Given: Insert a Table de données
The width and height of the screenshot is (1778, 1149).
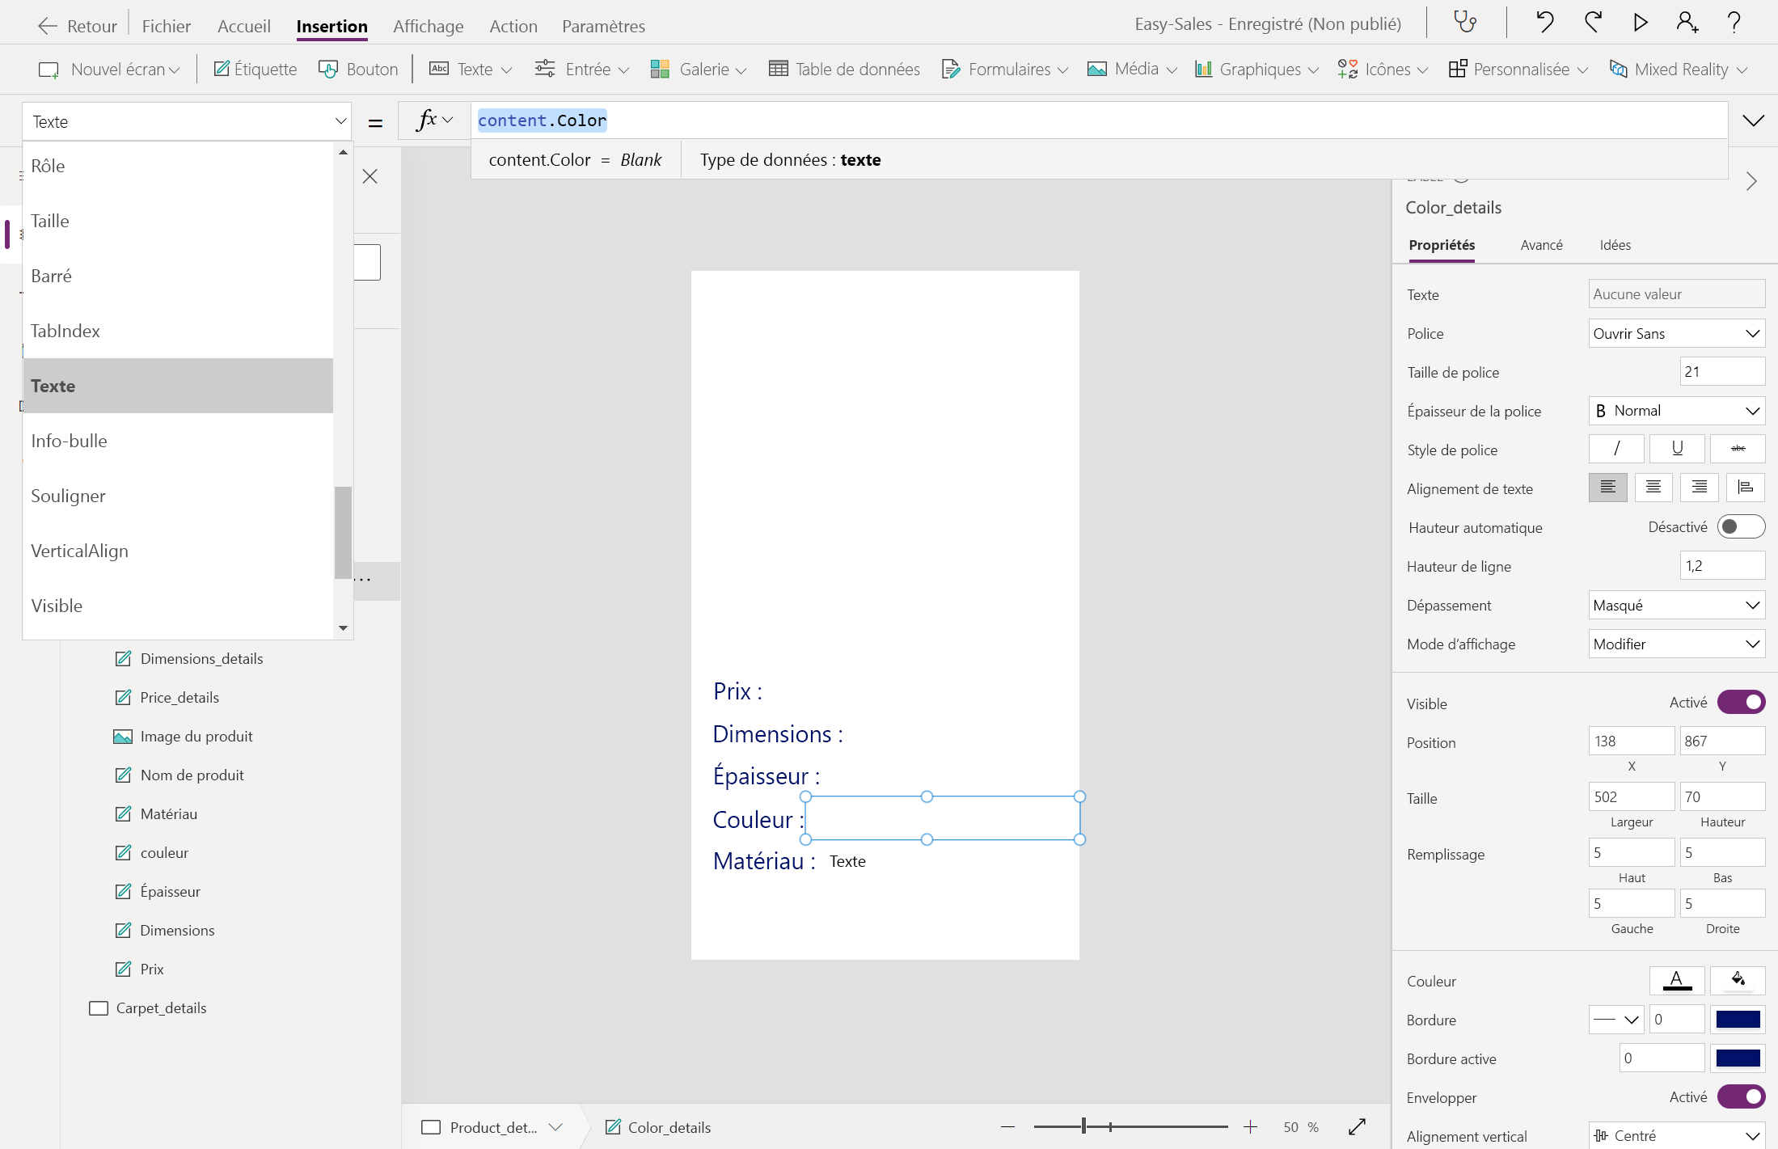Looking at the screenshot, I should [844, 70].
